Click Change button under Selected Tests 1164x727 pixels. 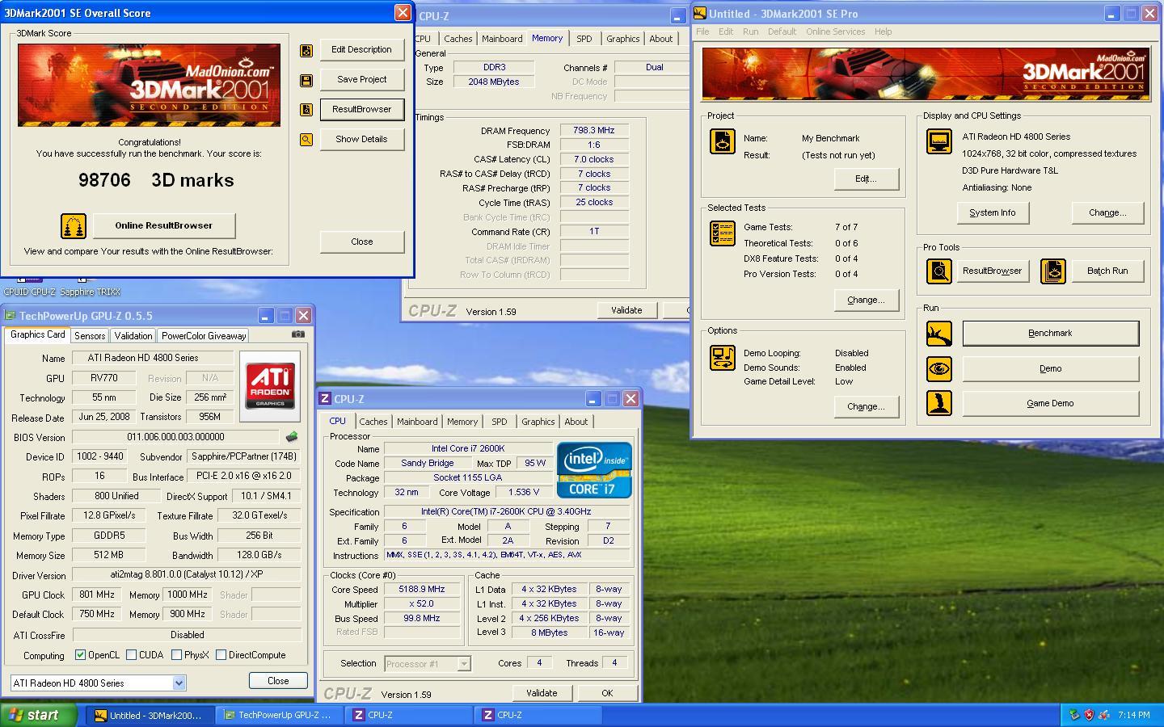866,300
